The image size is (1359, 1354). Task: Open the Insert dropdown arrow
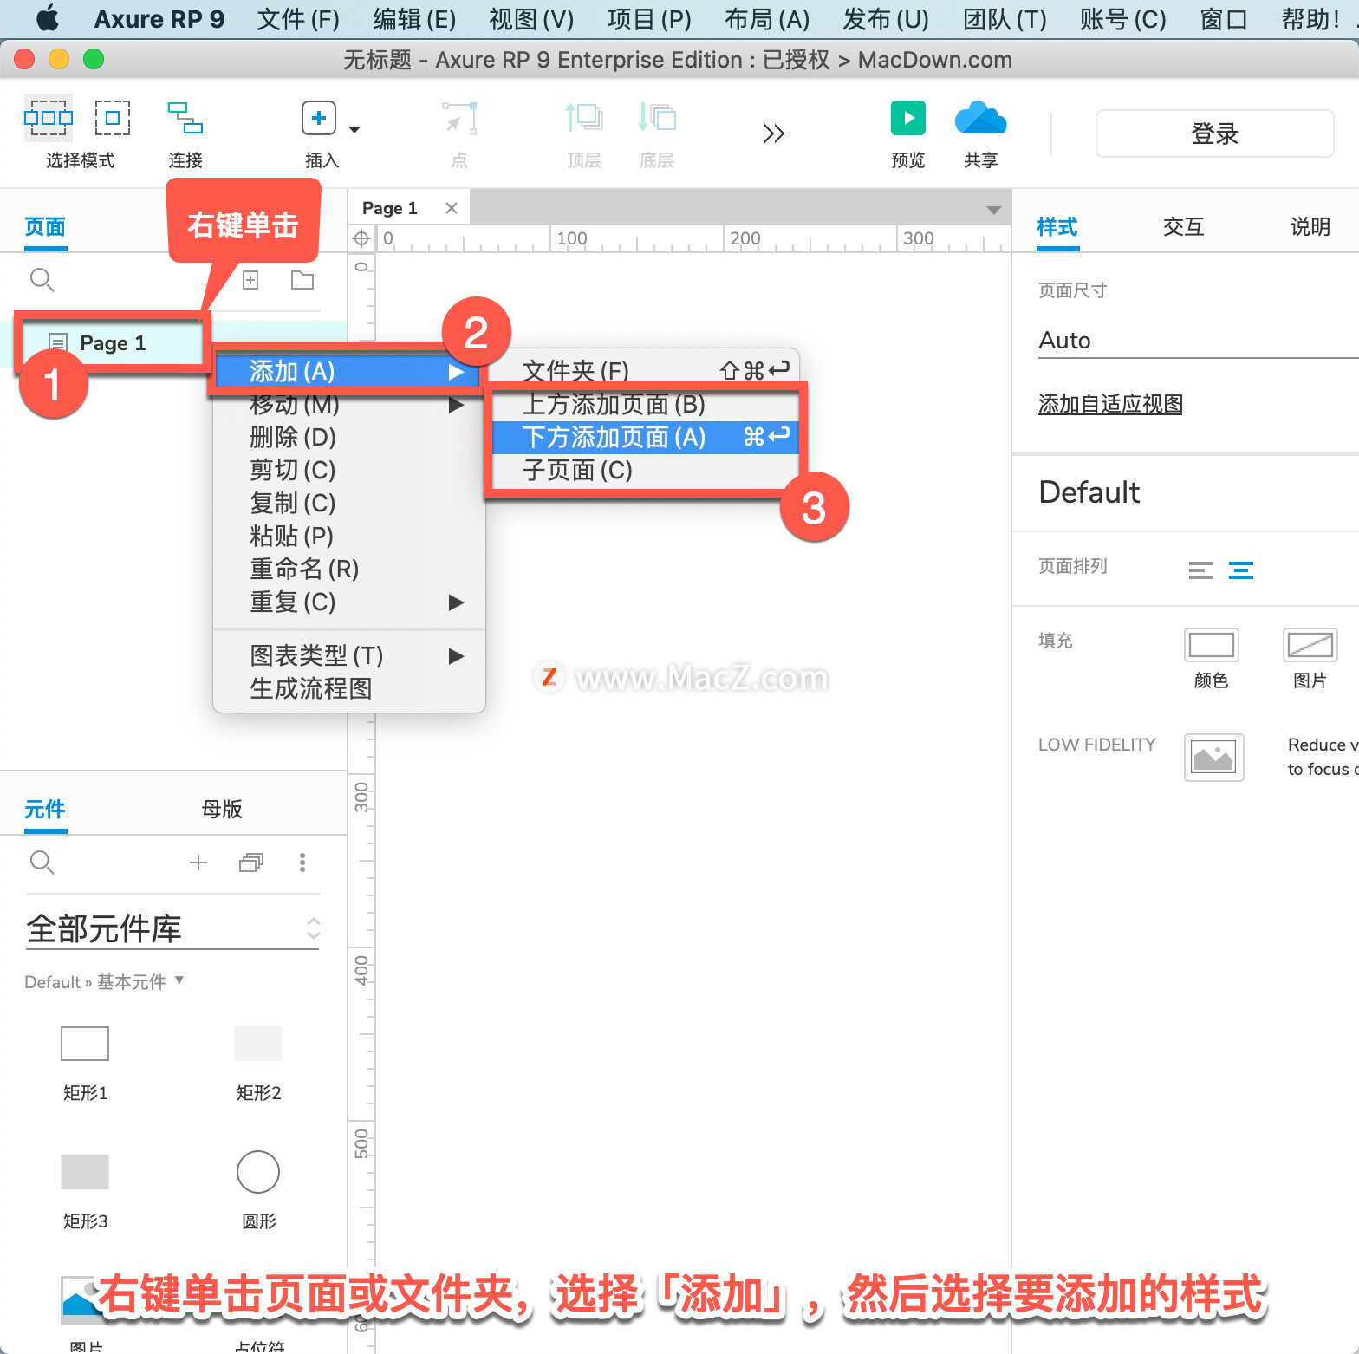(x=354, y=130)
